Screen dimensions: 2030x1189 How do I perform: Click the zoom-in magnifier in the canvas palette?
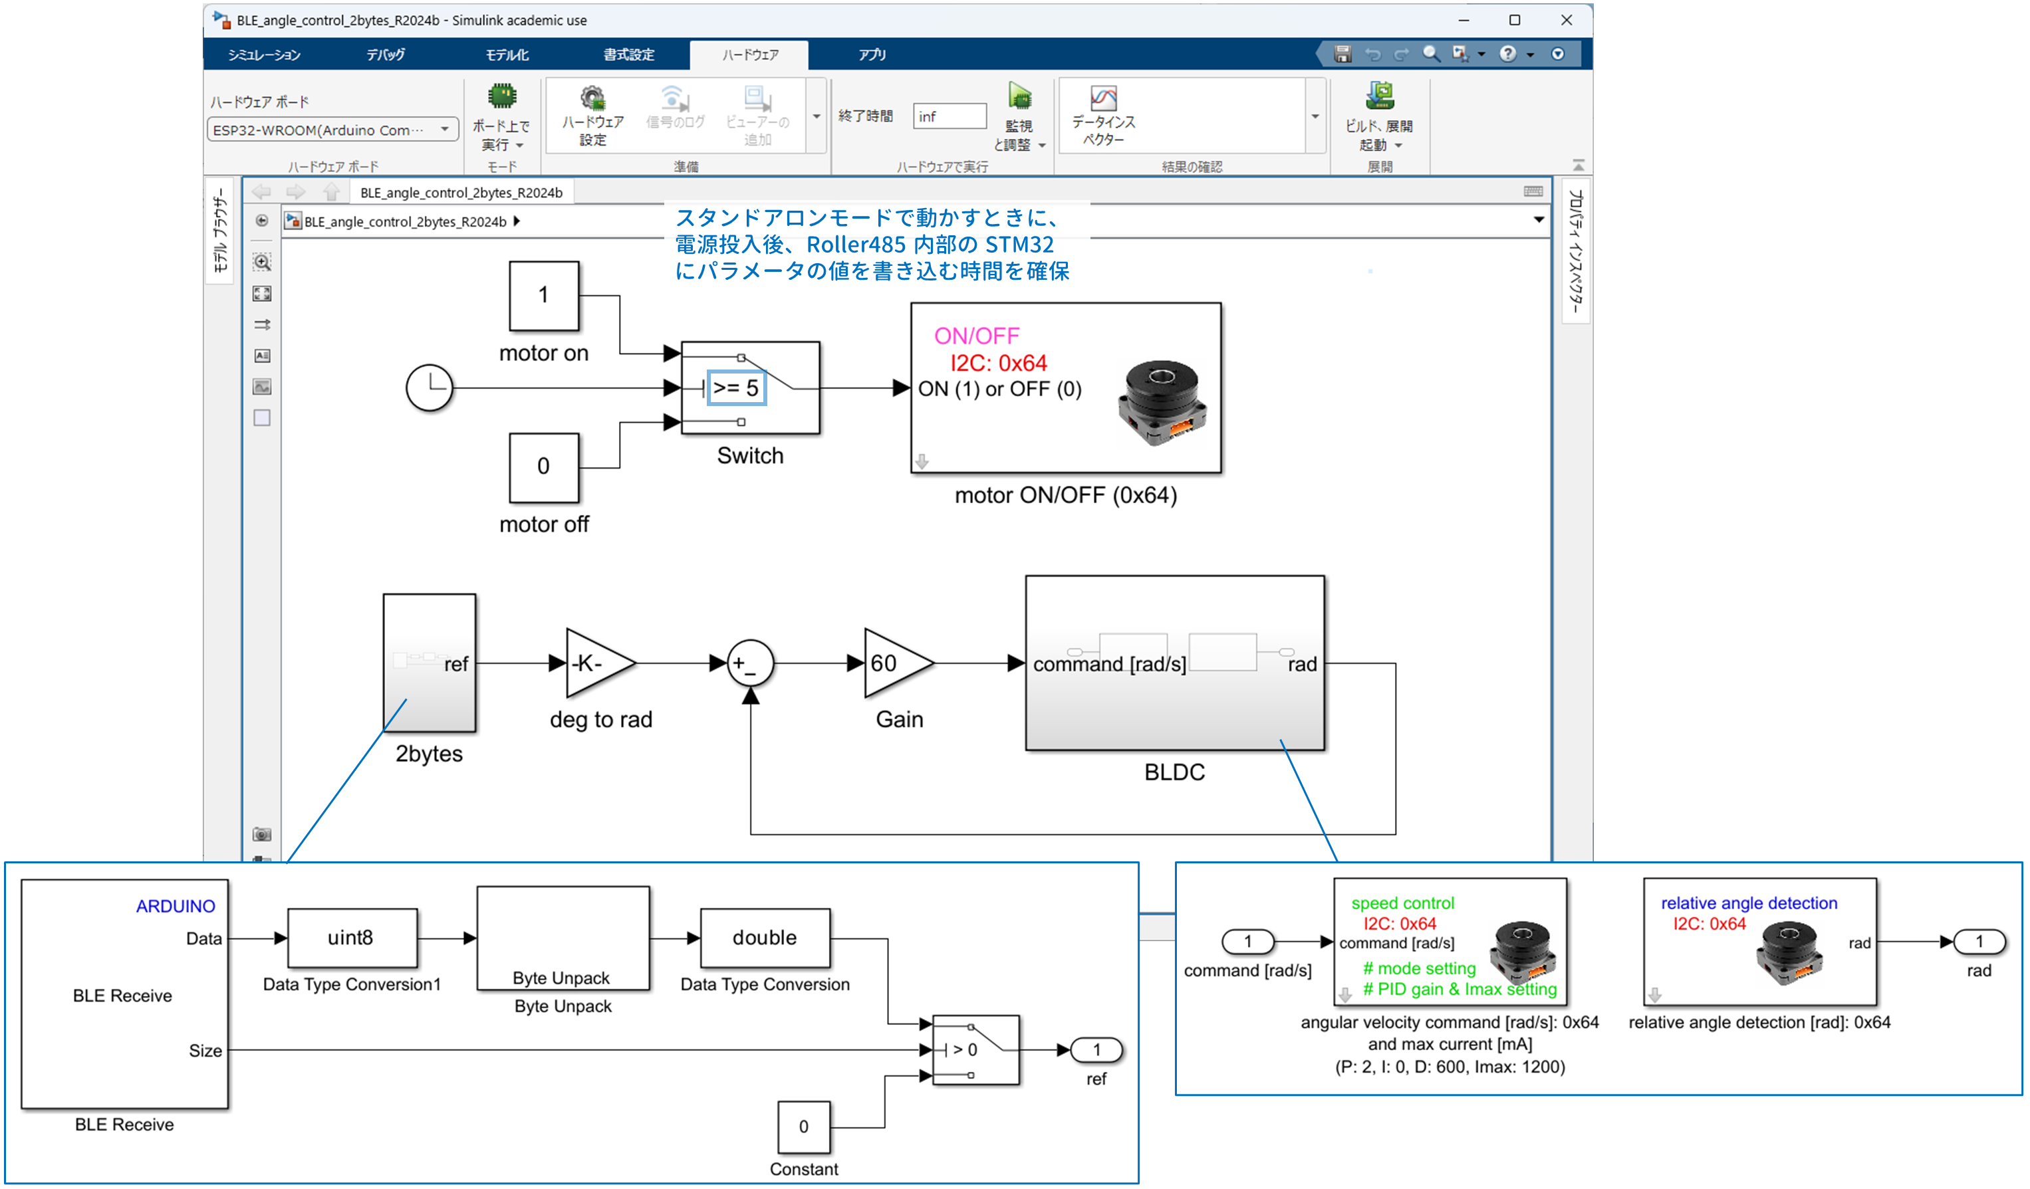262,263
